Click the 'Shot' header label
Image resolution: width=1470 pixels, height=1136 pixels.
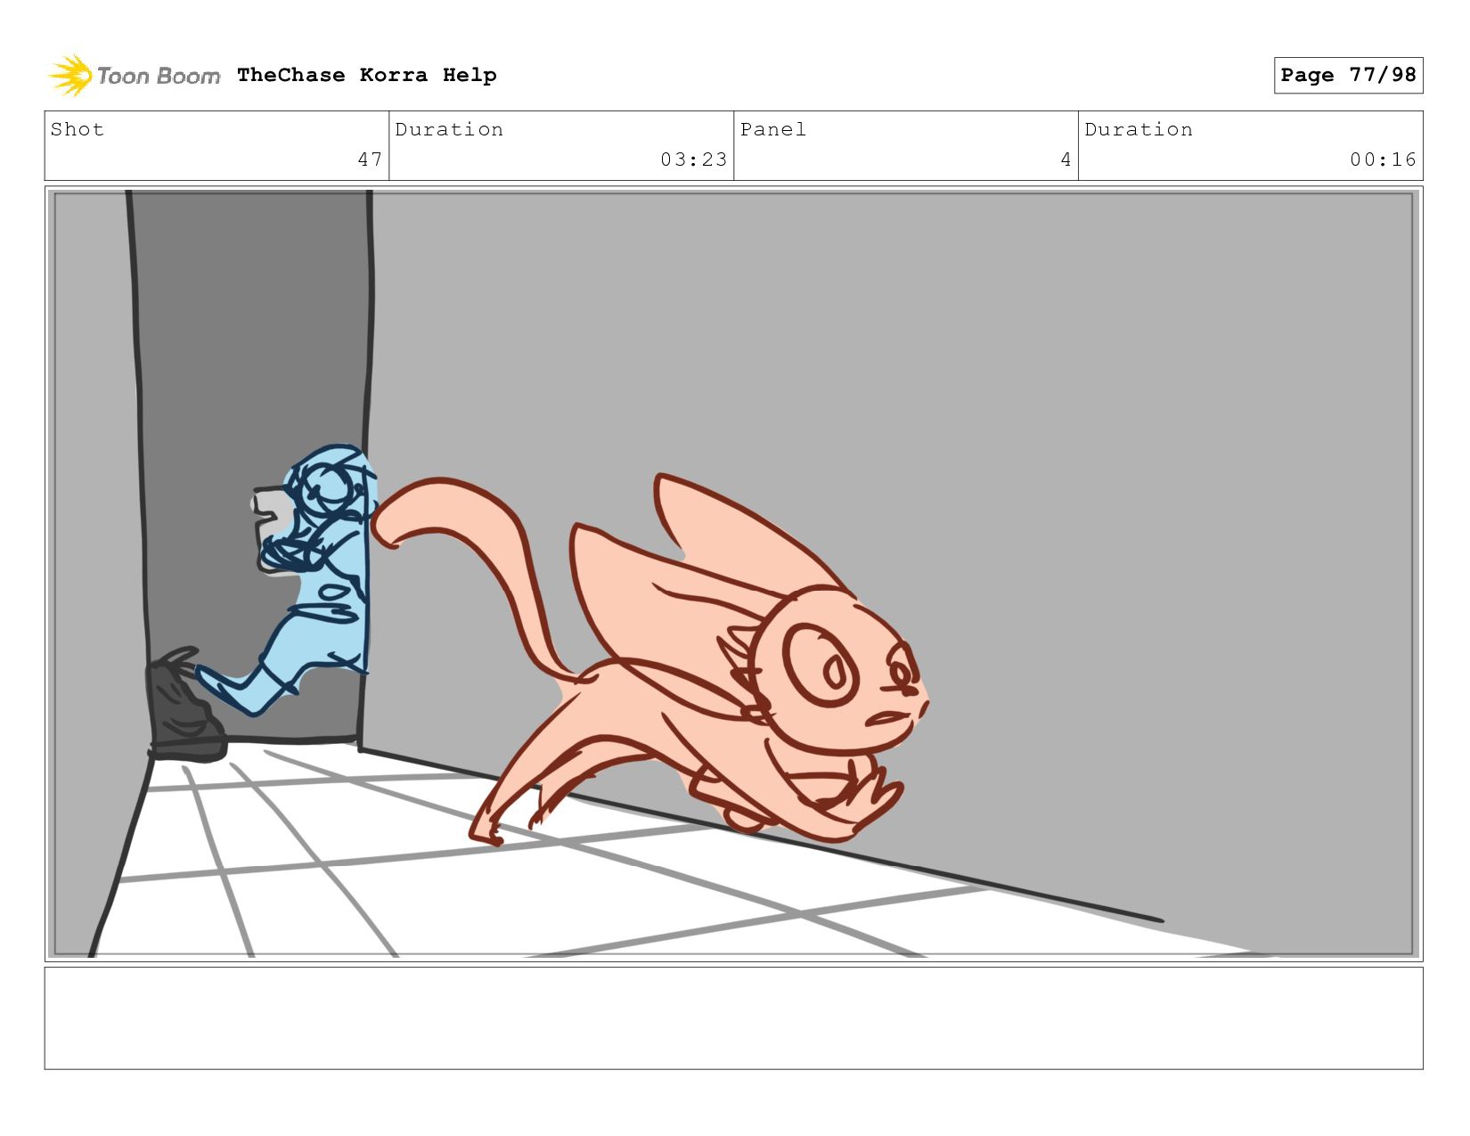pyautogui.click(x=78, y=129)
